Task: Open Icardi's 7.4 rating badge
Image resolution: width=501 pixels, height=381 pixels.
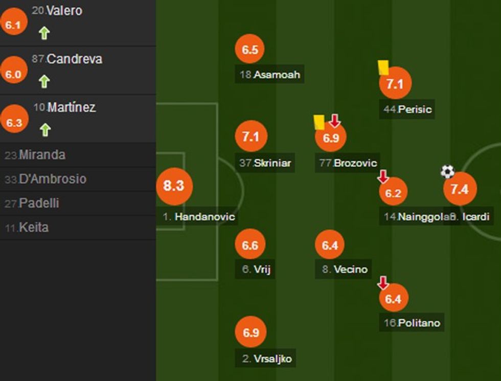Action: [x=460, y=188]
